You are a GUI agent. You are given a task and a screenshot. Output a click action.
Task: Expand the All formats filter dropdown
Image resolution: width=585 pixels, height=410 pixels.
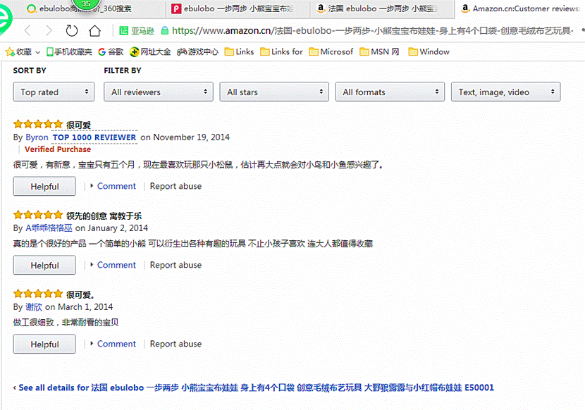coord(390,92)
